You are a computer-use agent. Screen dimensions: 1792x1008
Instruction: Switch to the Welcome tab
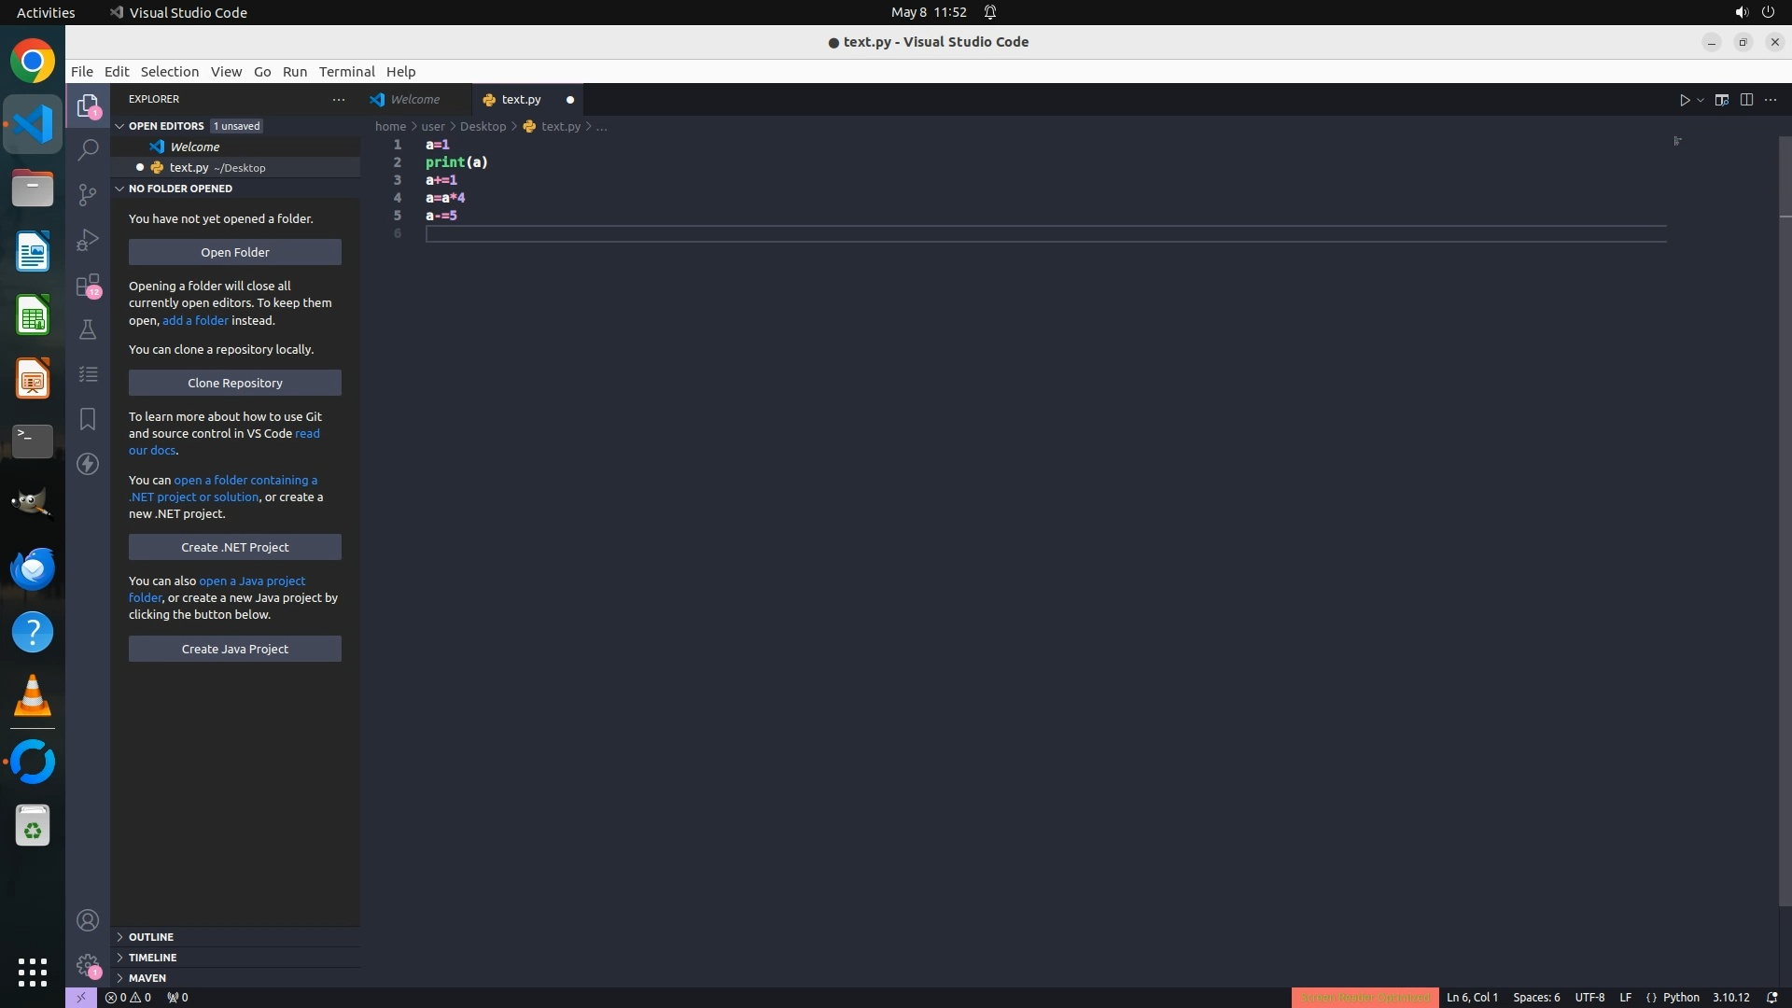[x=414, y=100]
